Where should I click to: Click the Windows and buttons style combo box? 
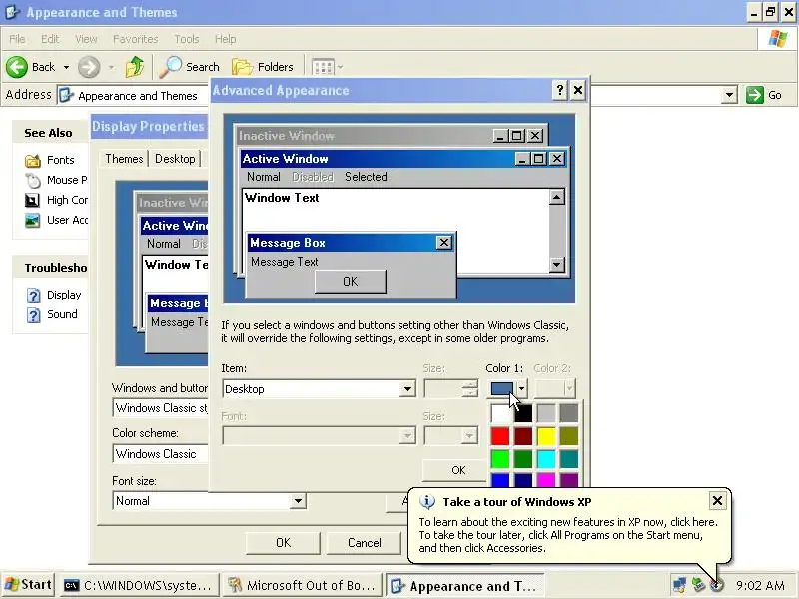tap(160, 408)
